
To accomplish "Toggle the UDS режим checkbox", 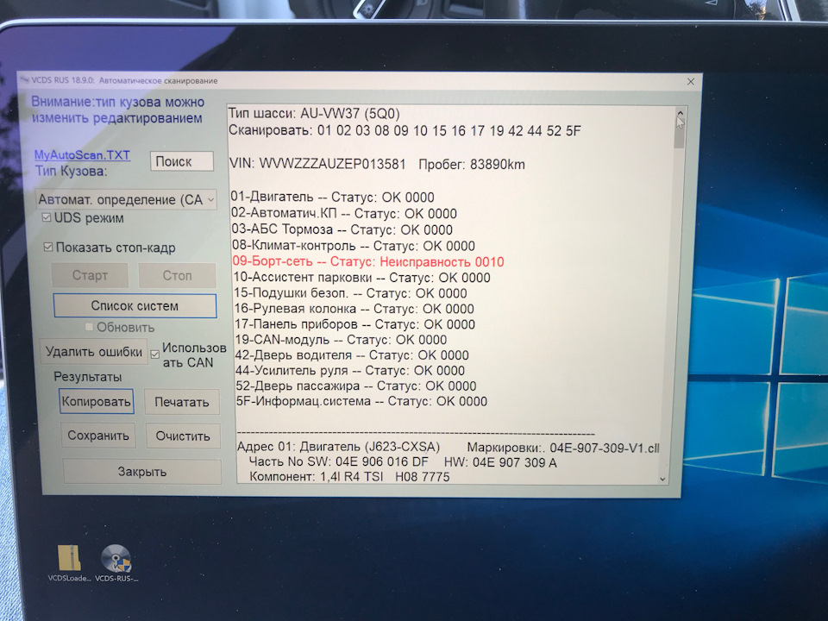I will (x=46, y=217).
